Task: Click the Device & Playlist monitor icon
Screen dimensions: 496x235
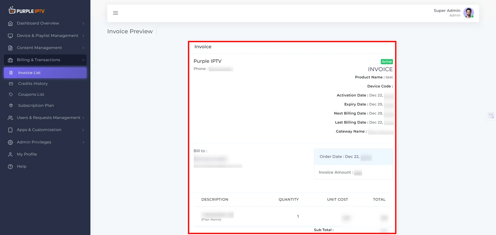Action: point(10,36)
